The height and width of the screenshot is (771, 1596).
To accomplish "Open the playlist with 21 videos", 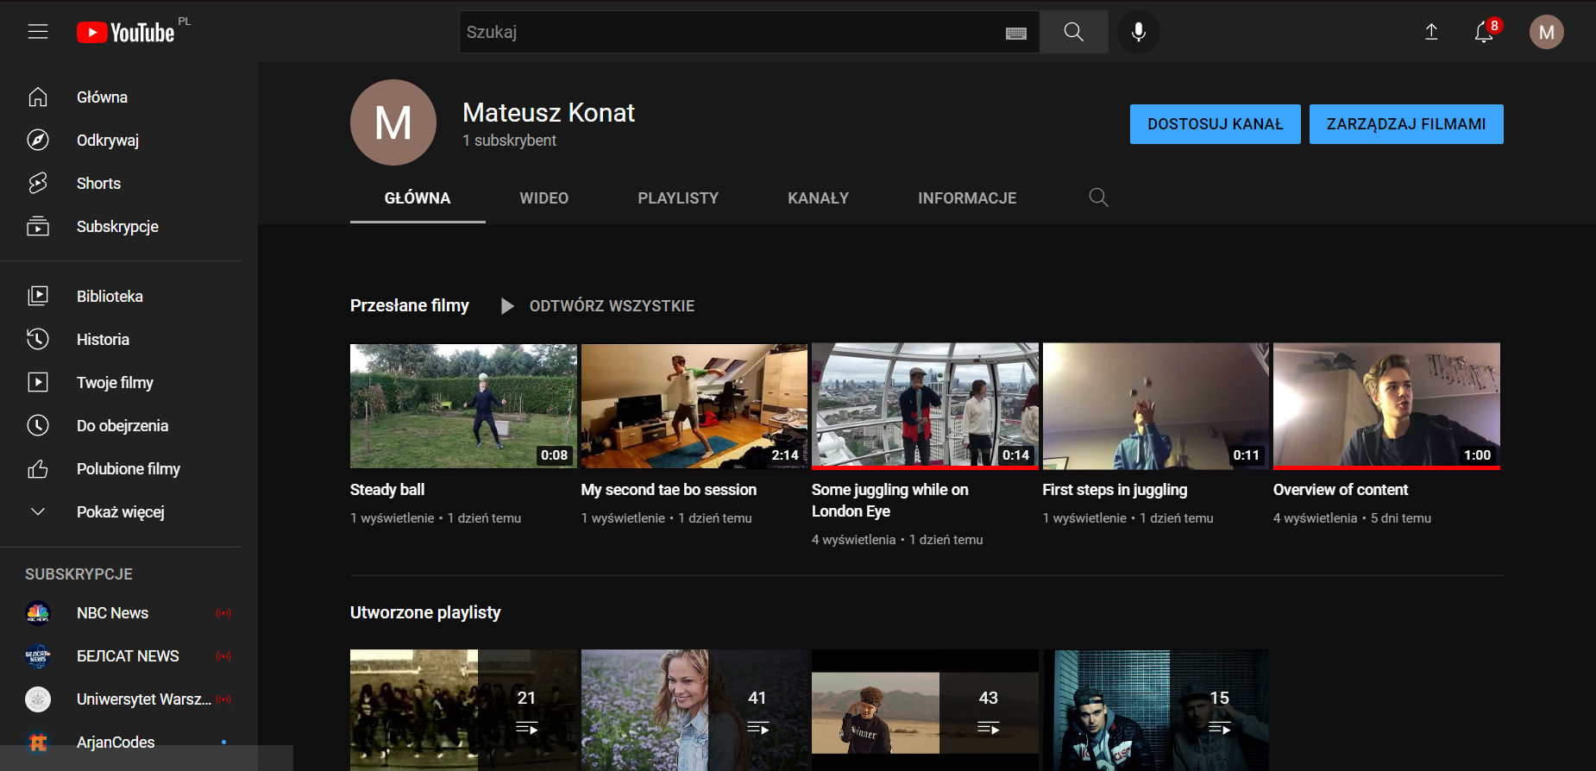I will click(x=463, y=710).
